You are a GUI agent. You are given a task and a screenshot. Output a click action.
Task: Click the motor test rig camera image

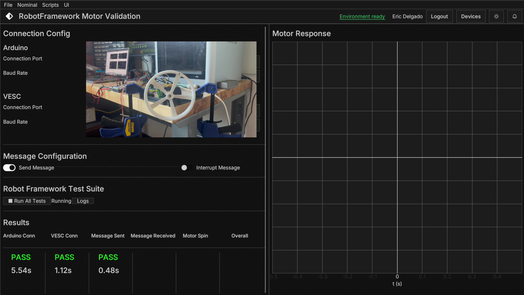(171, 89)
